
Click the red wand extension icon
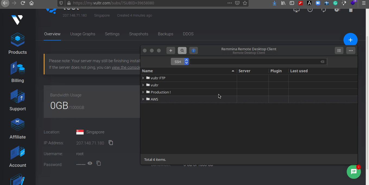(301, 3)
